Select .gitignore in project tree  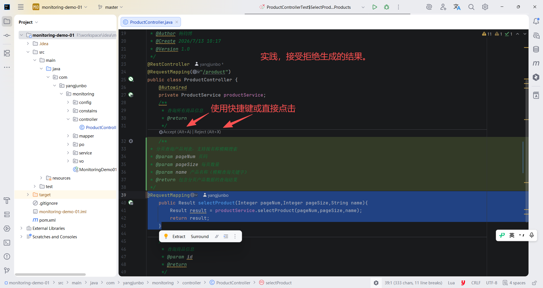pos(45,203)
